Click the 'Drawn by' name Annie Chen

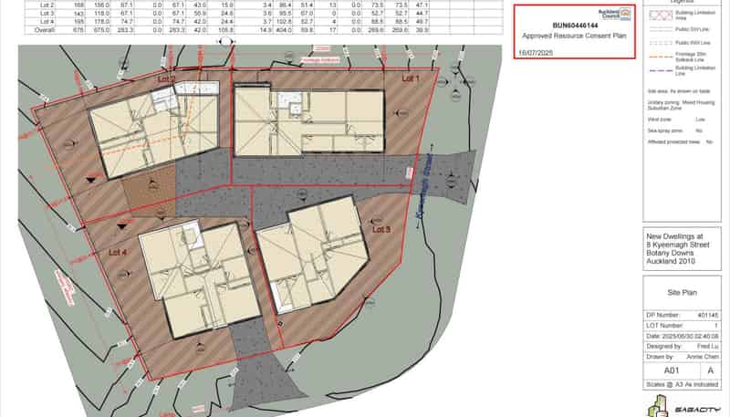click(x=703, y=357)
